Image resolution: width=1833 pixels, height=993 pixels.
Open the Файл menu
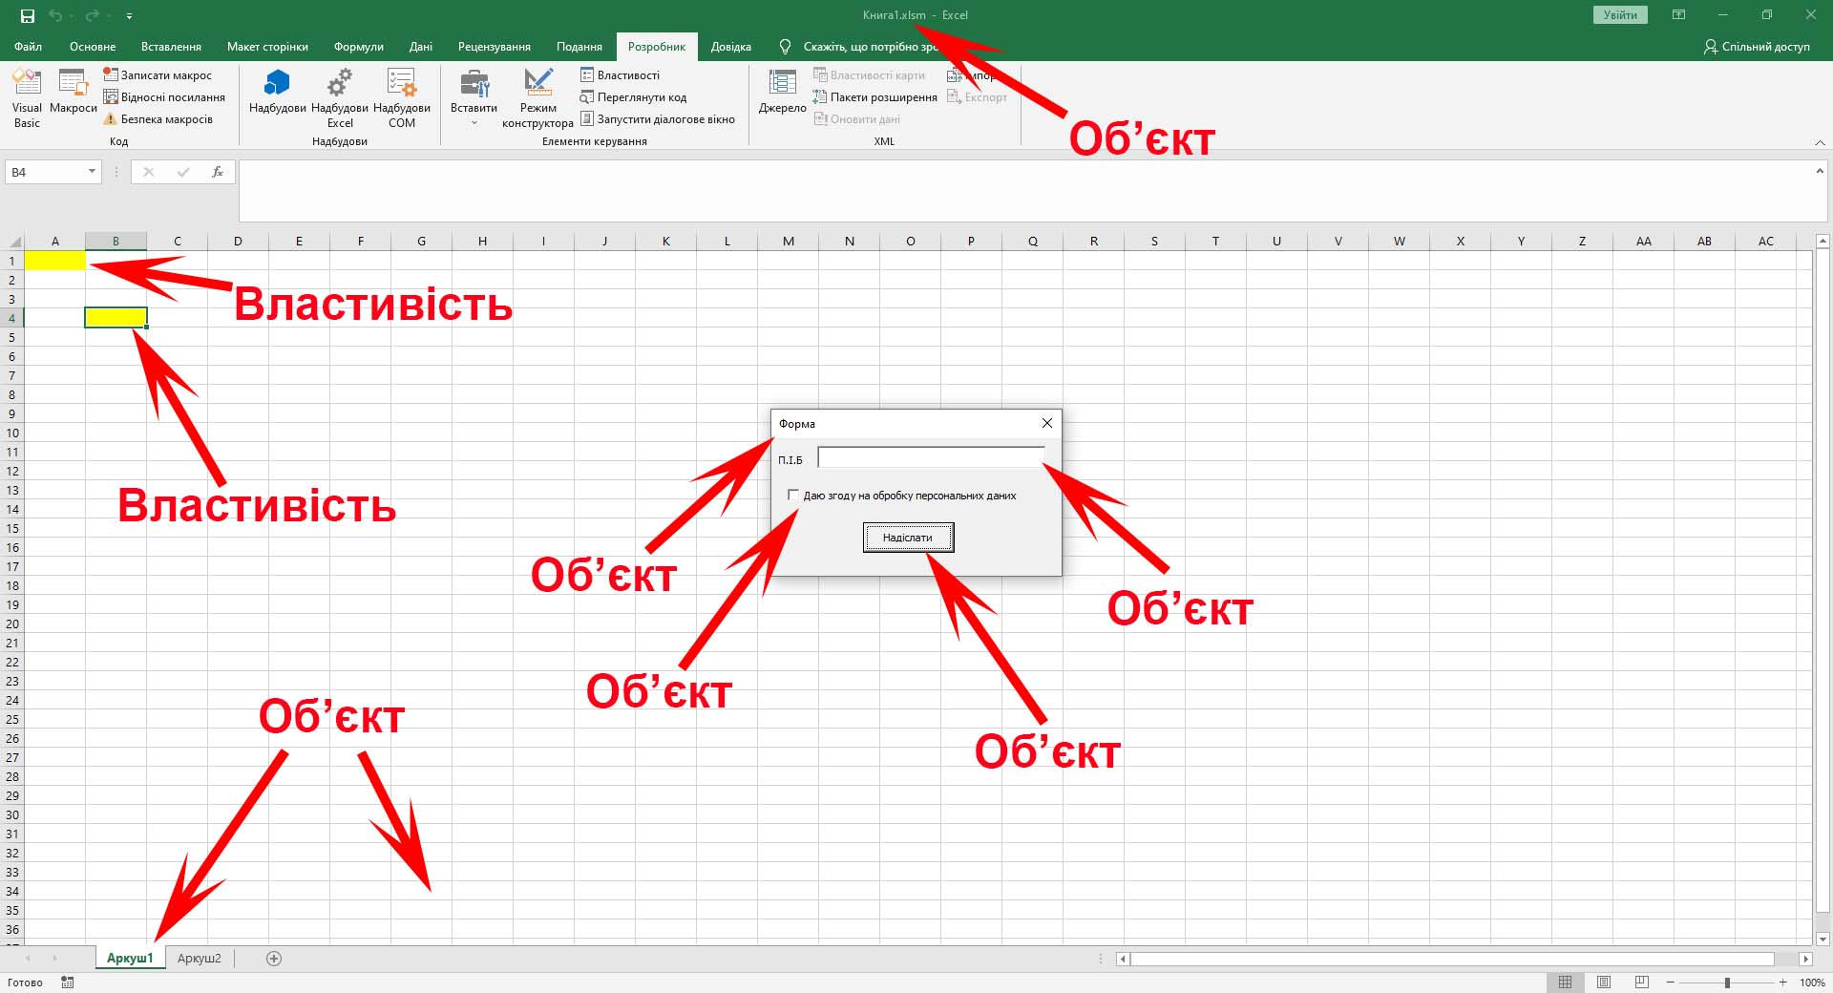[x=28, y=46]
